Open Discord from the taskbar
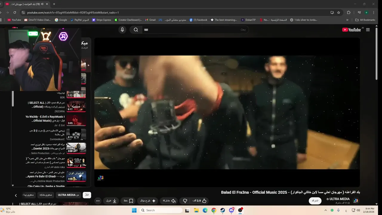The height and width of the screenshot is (215, 382). [x=231, y=210]
